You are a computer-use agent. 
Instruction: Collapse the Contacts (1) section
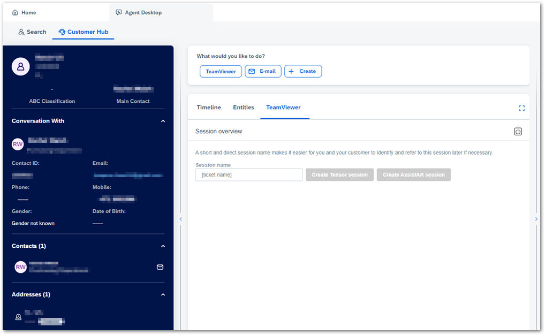coord(163,246)
